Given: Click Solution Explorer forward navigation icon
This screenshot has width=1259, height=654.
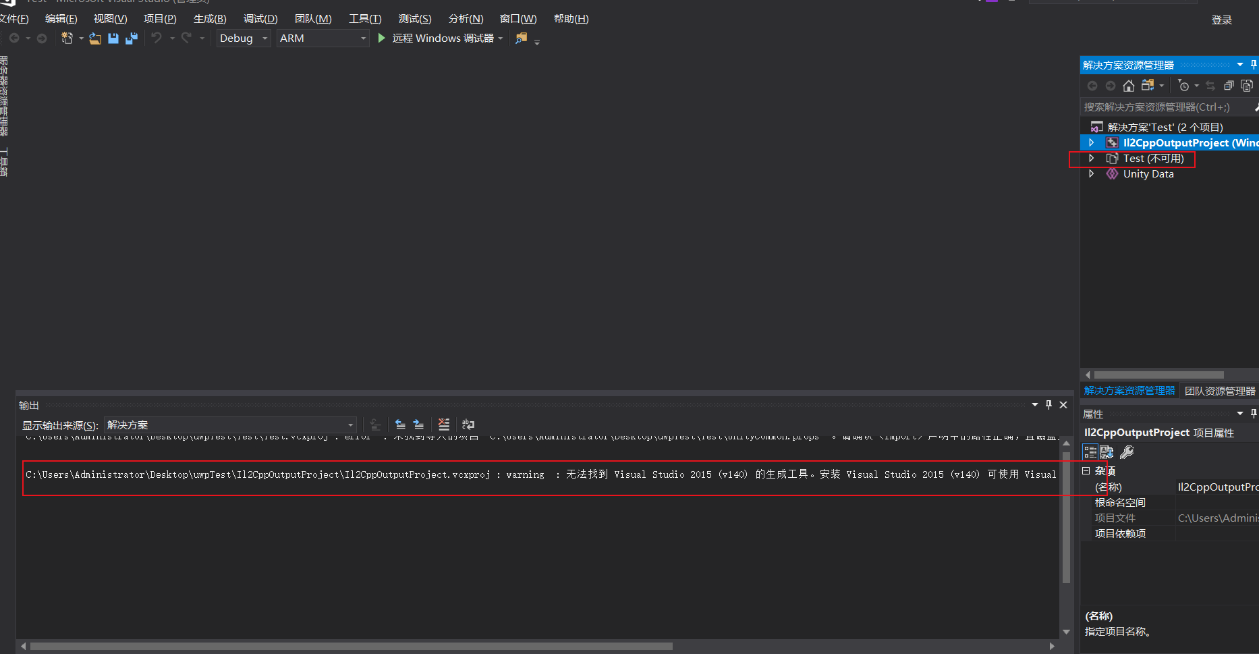Looking at the screenshot, I should (x=1111, y=86).
